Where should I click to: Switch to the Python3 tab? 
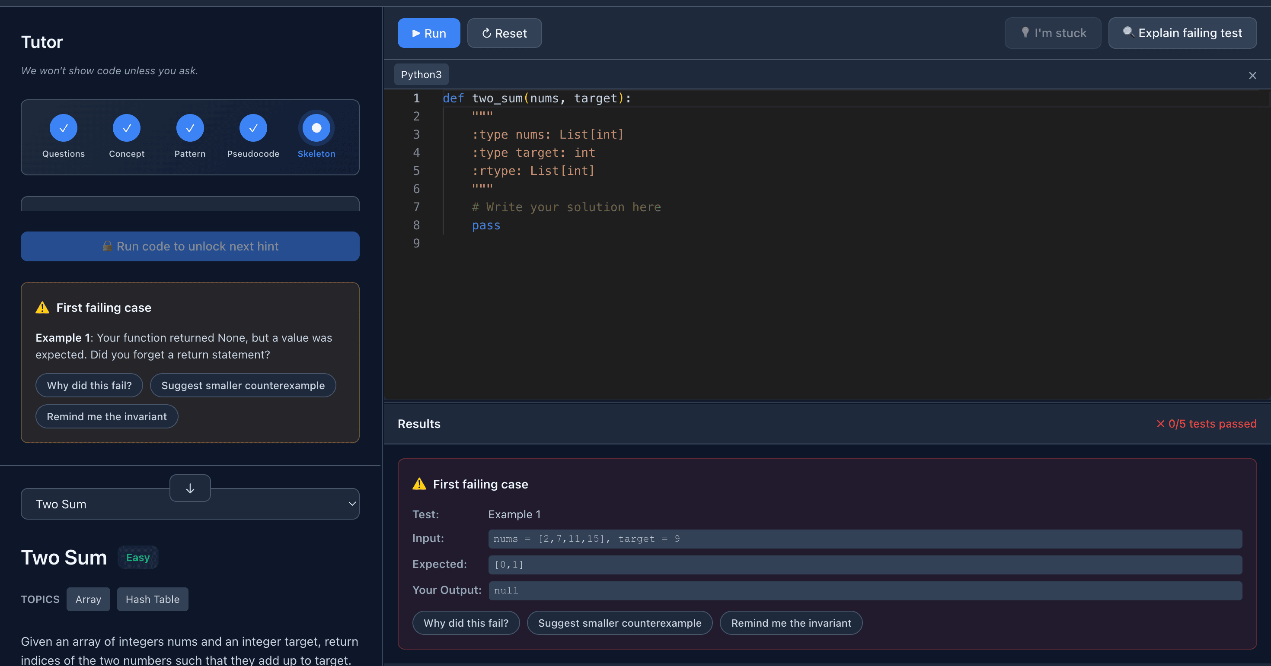point(421,74)
